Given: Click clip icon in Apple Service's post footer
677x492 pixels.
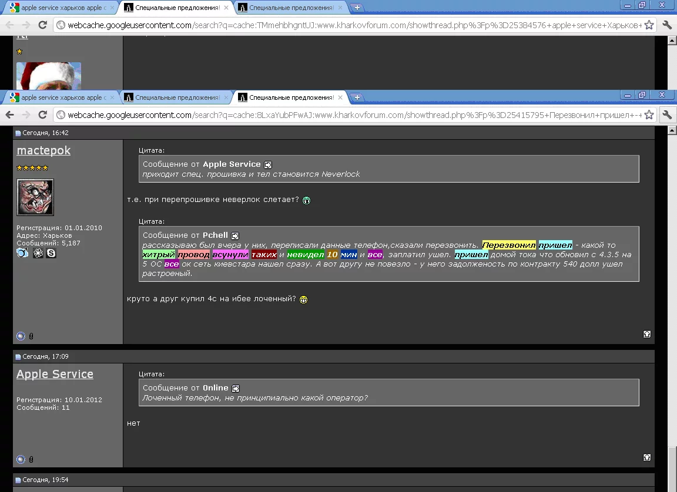Looking at the screenshot, I should 31,459.
